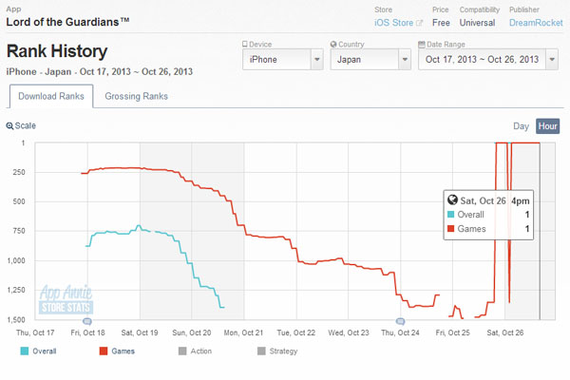The width and height of the screenshot is (570, 380).
Task: Click the globe icon beside Country label
Action: pyautogui.click(x=333, y=45)
